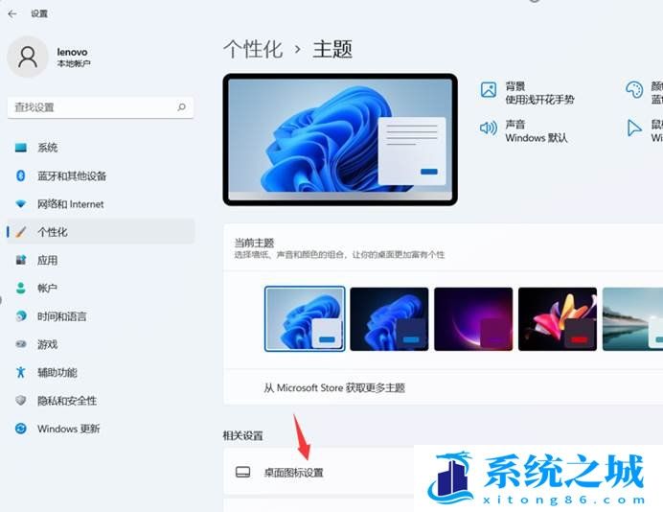Screen dimensions: 663x512
Task: Click the 系统 monitor icon
Action: coord(21,148)
